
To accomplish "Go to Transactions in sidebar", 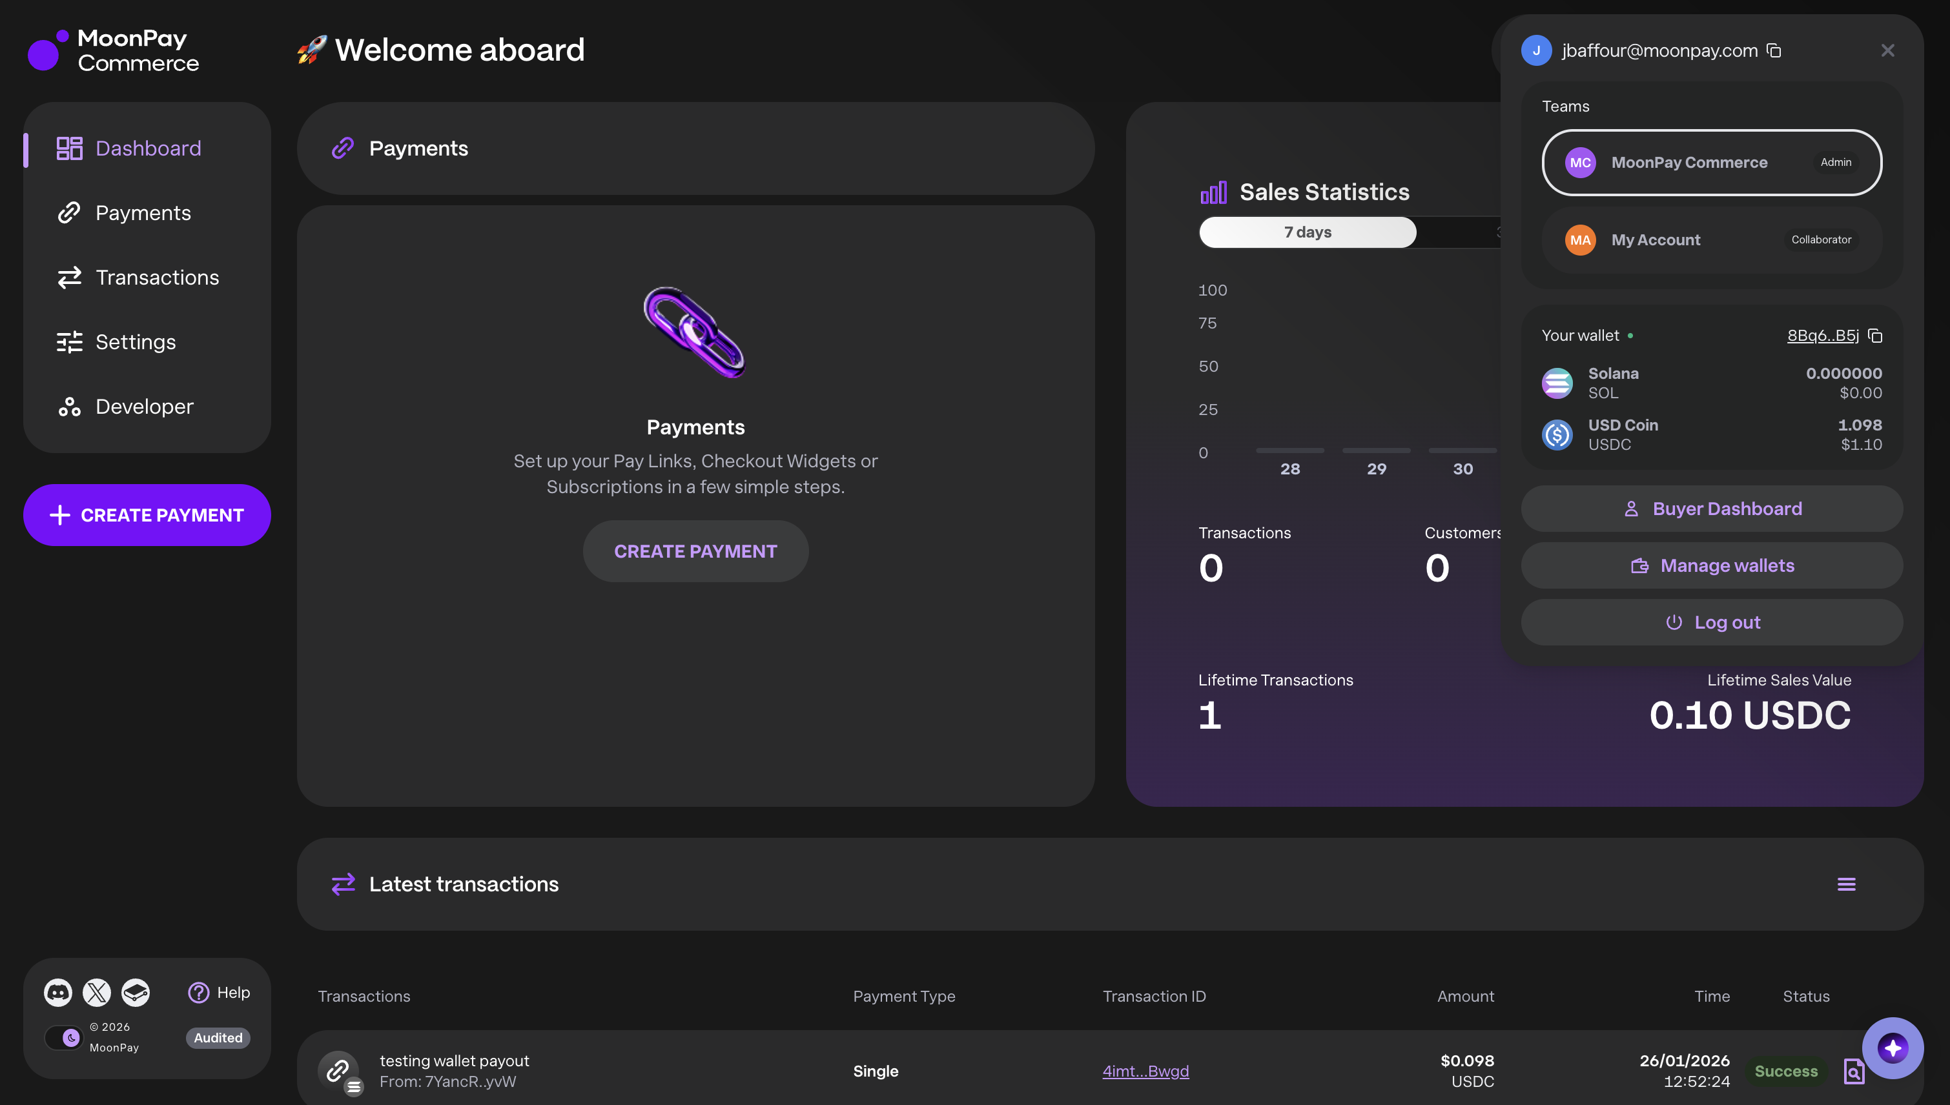I will [x=156, y=278].
